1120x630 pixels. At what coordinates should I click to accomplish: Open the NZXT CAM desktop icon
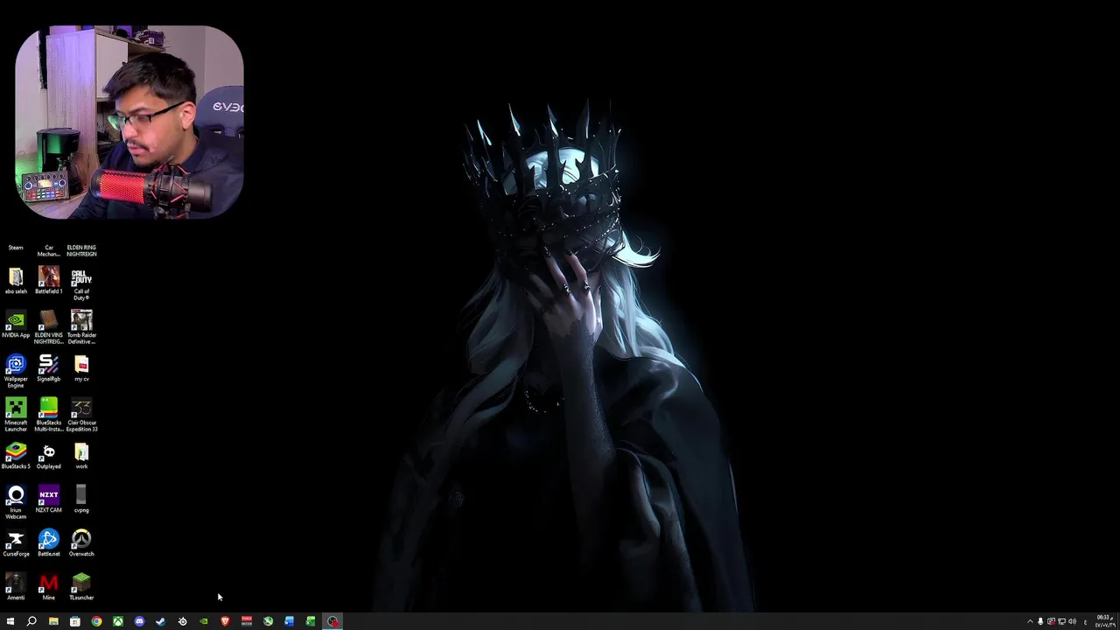[x=49, y=500]
